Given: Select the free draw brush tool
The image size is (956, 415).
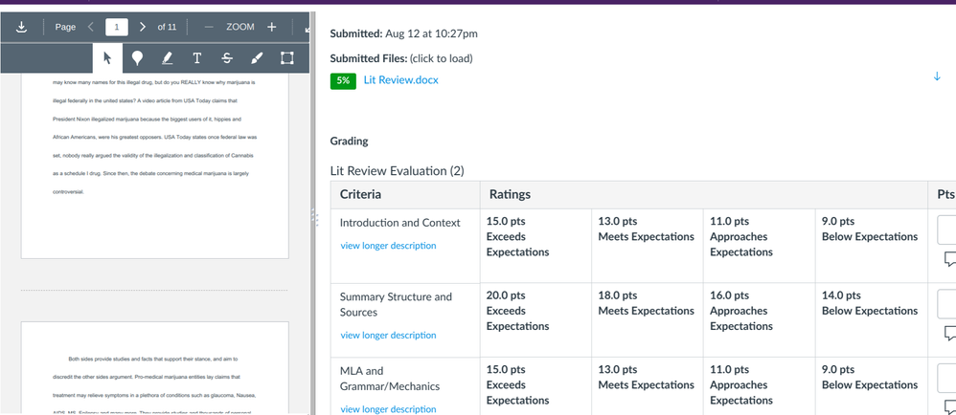Looking at the screenshot, I should point(257,57).
